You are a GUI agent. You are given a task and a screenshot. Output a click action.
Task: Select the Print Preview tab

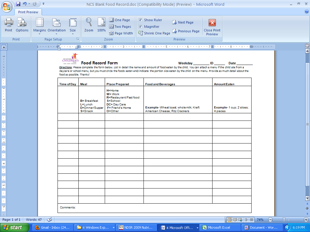(28, 12)
